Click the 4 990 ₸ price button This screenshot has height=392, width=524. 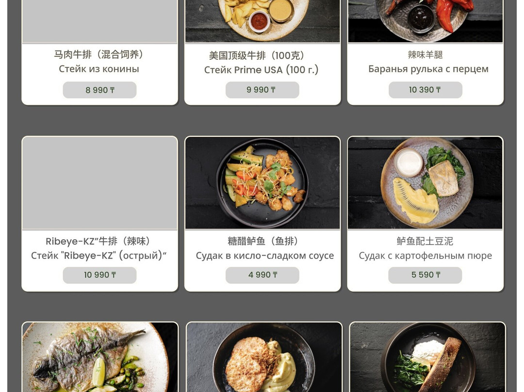262,275
